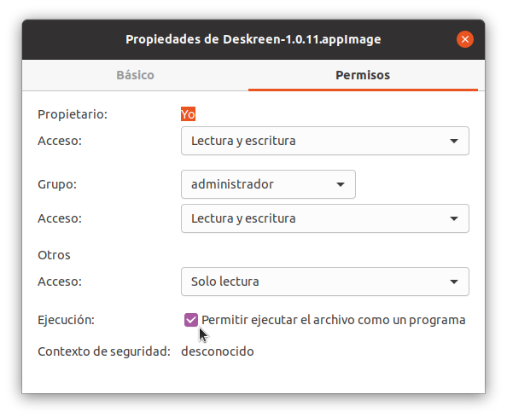Open the owner's Acceso combo box
Image resolution: width=507 pixels, height=418 pixels.
(x=325, y=141)
